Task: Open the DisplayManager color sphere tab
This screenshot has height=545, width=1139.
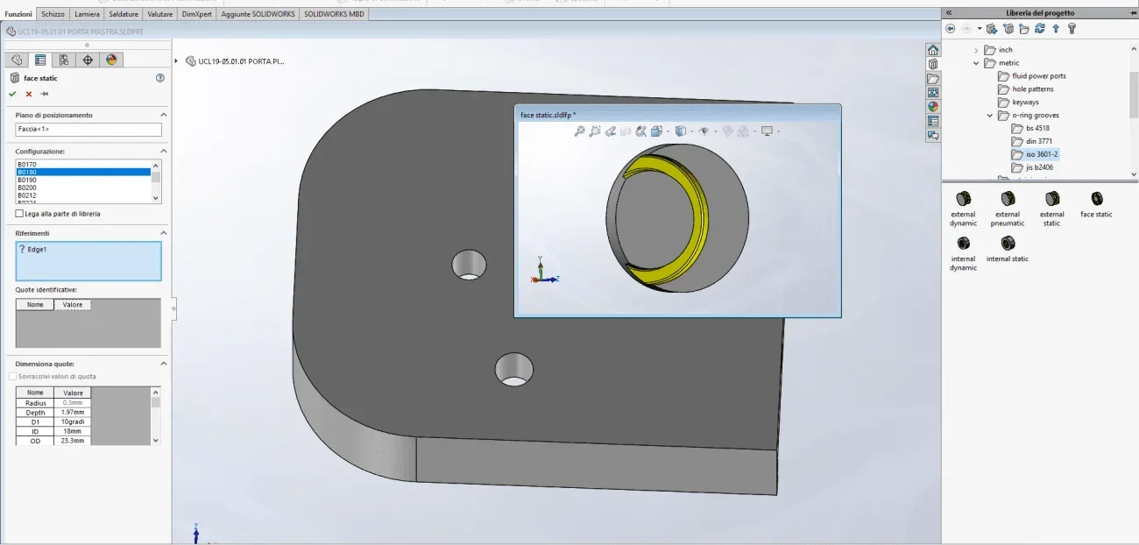Action: 111,60
